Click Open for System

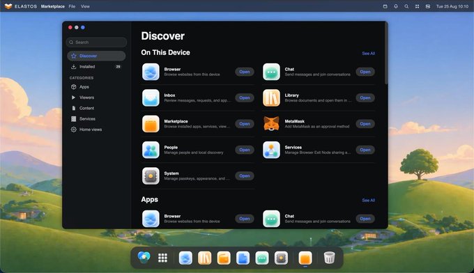[x=245, y=175]
